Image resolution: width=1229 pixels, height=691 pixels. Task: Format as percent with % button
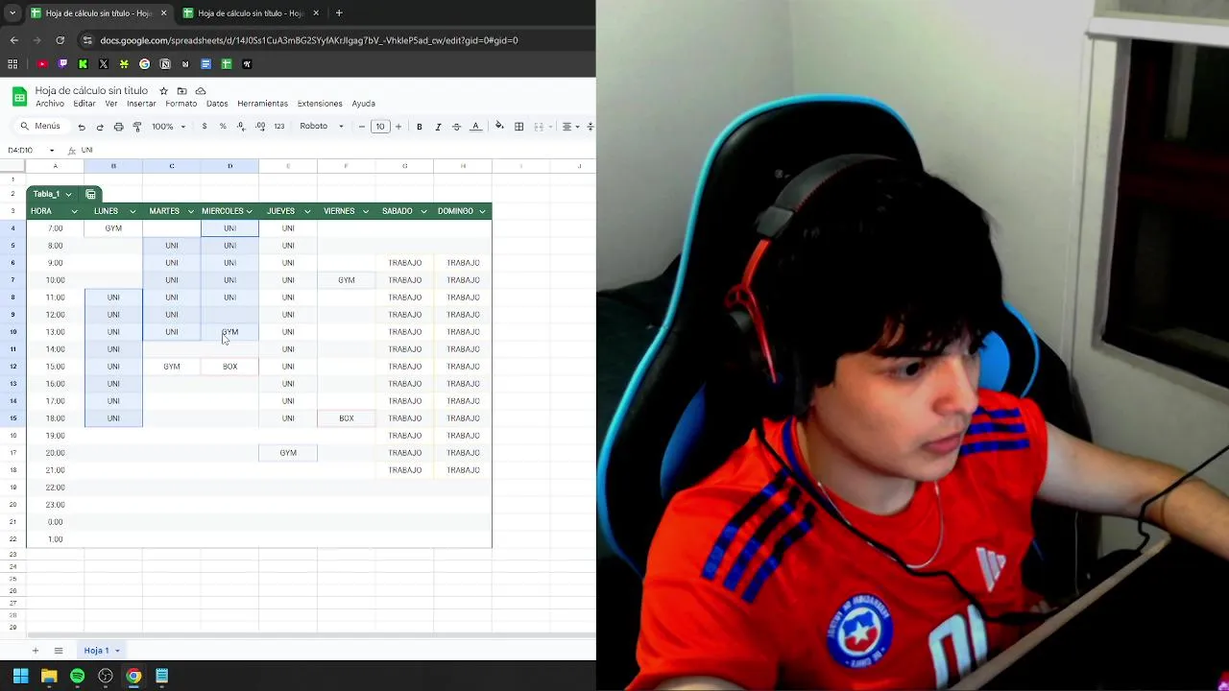click(x=223, y=127)
